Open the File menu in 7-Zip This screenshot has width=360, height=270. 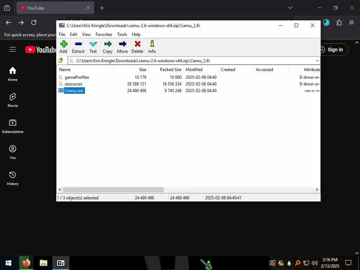(x=62, y=34)
